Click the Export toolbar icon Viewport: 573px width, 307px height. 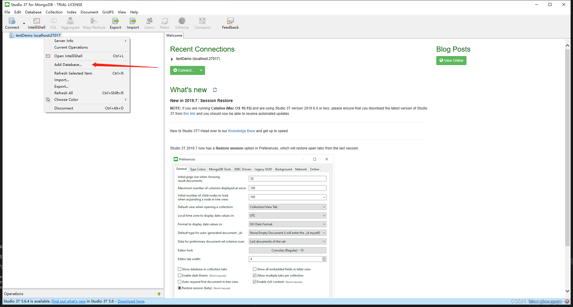click(x=115, y=23)
